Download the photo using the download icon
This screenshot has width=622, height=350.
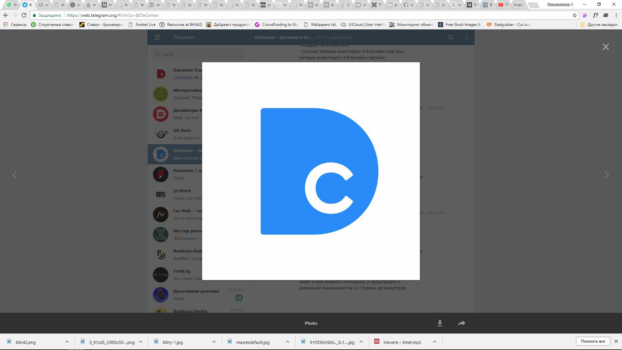pyautogui.click(x=440, y=323)
